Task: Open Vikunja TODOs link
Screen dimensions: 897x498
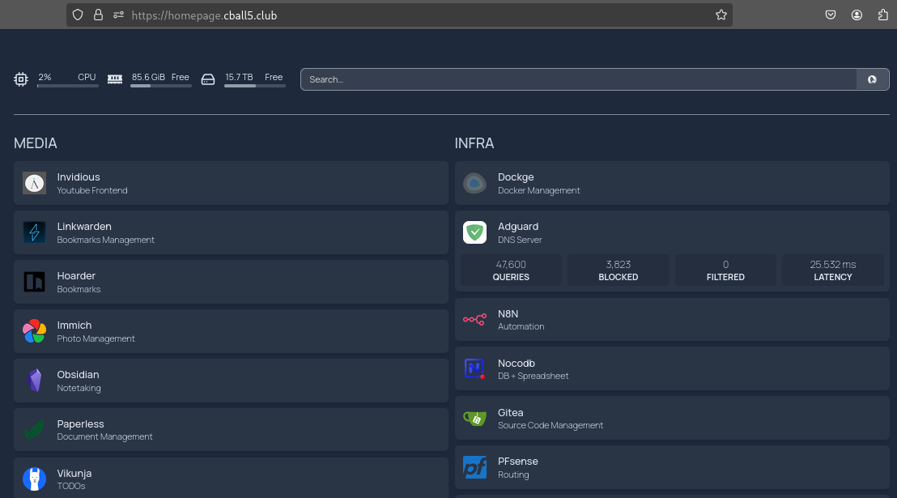Action: (x=231, y=479)
